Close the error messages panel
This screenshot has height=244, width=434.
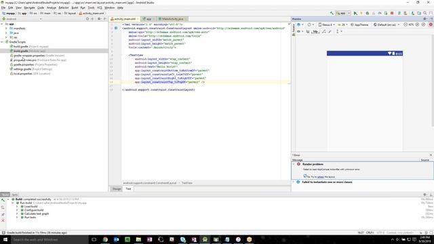[431, 155]
